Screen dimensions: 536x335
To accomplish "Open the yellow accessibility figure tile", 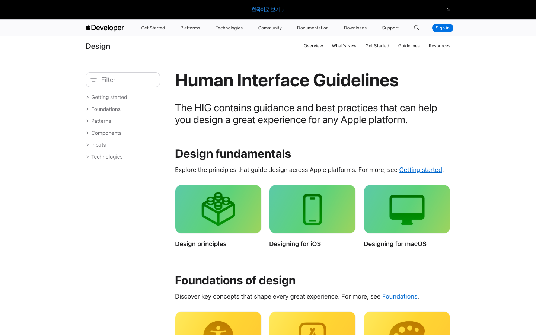I will click(x=218, y=323).
